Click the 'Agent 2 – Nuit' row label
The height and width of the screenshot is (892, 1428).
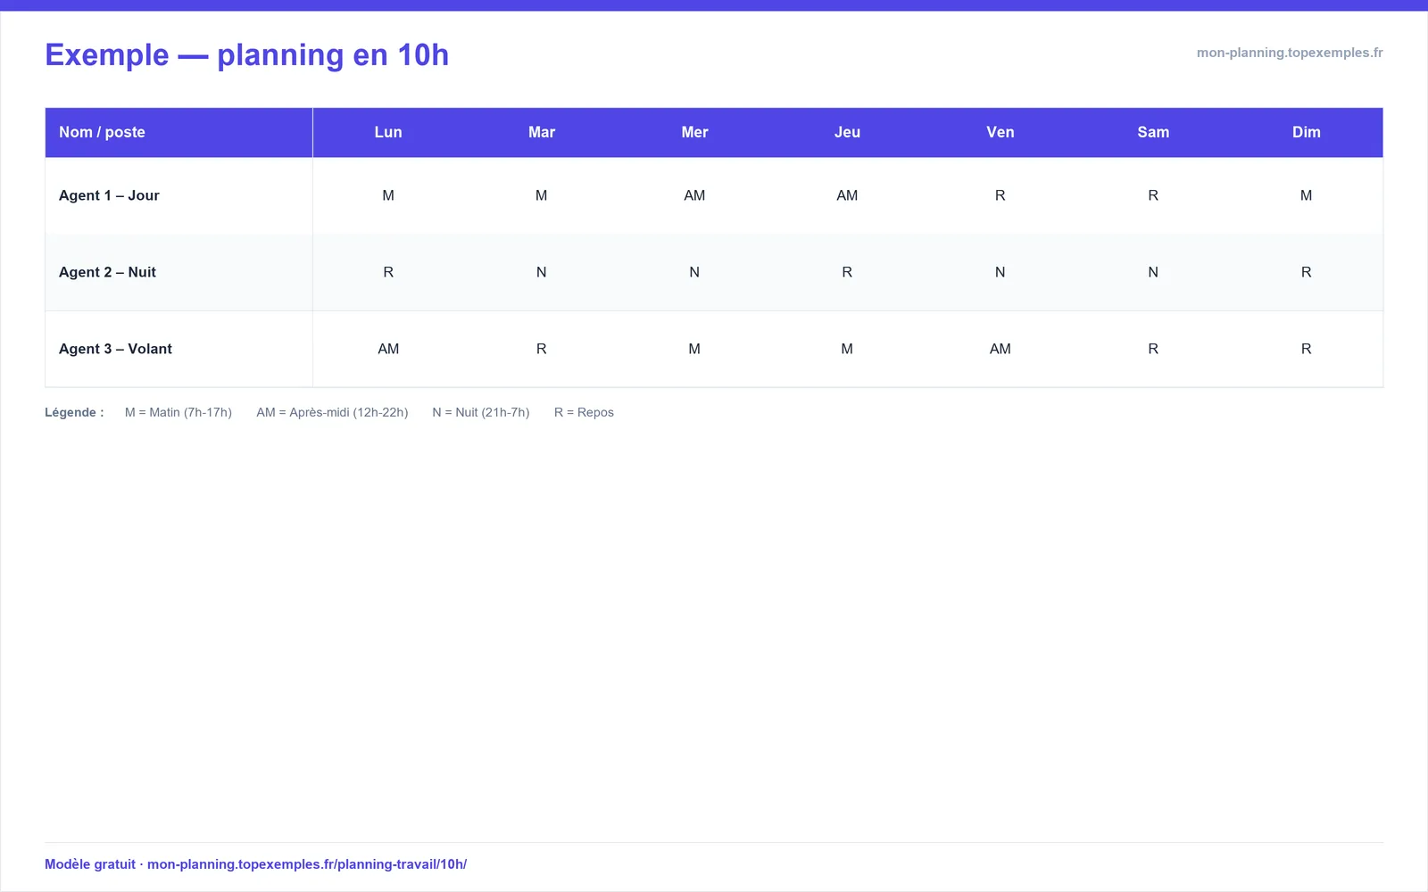click(107, 272)
